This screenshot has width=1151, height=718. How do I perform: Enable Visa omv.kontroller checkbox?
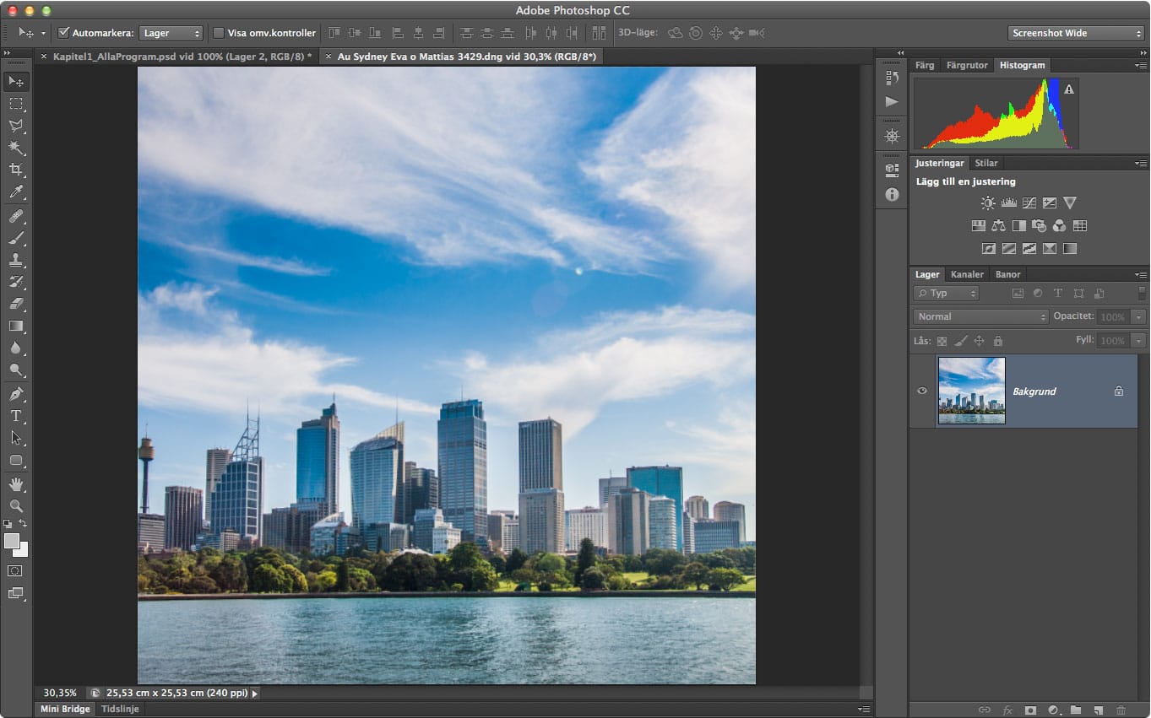(219, 33)
